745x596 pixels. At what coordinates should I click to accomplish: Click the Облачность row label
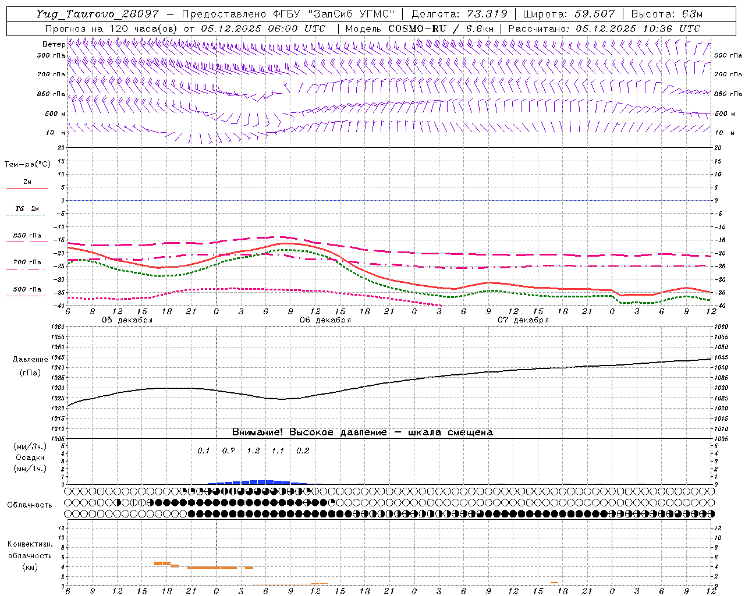point(29,505)
